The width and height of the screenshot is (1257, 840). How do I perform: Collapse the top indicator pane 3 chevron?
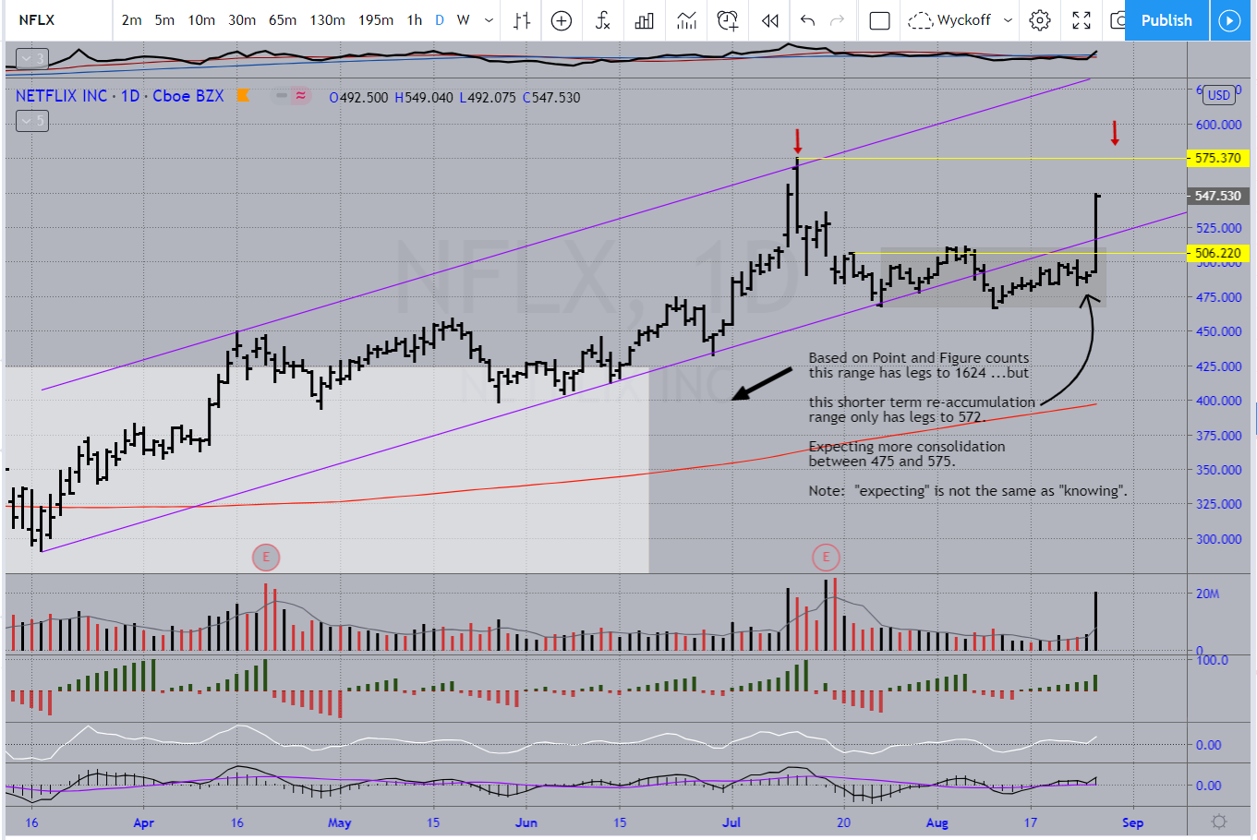(x=32, y=59)
